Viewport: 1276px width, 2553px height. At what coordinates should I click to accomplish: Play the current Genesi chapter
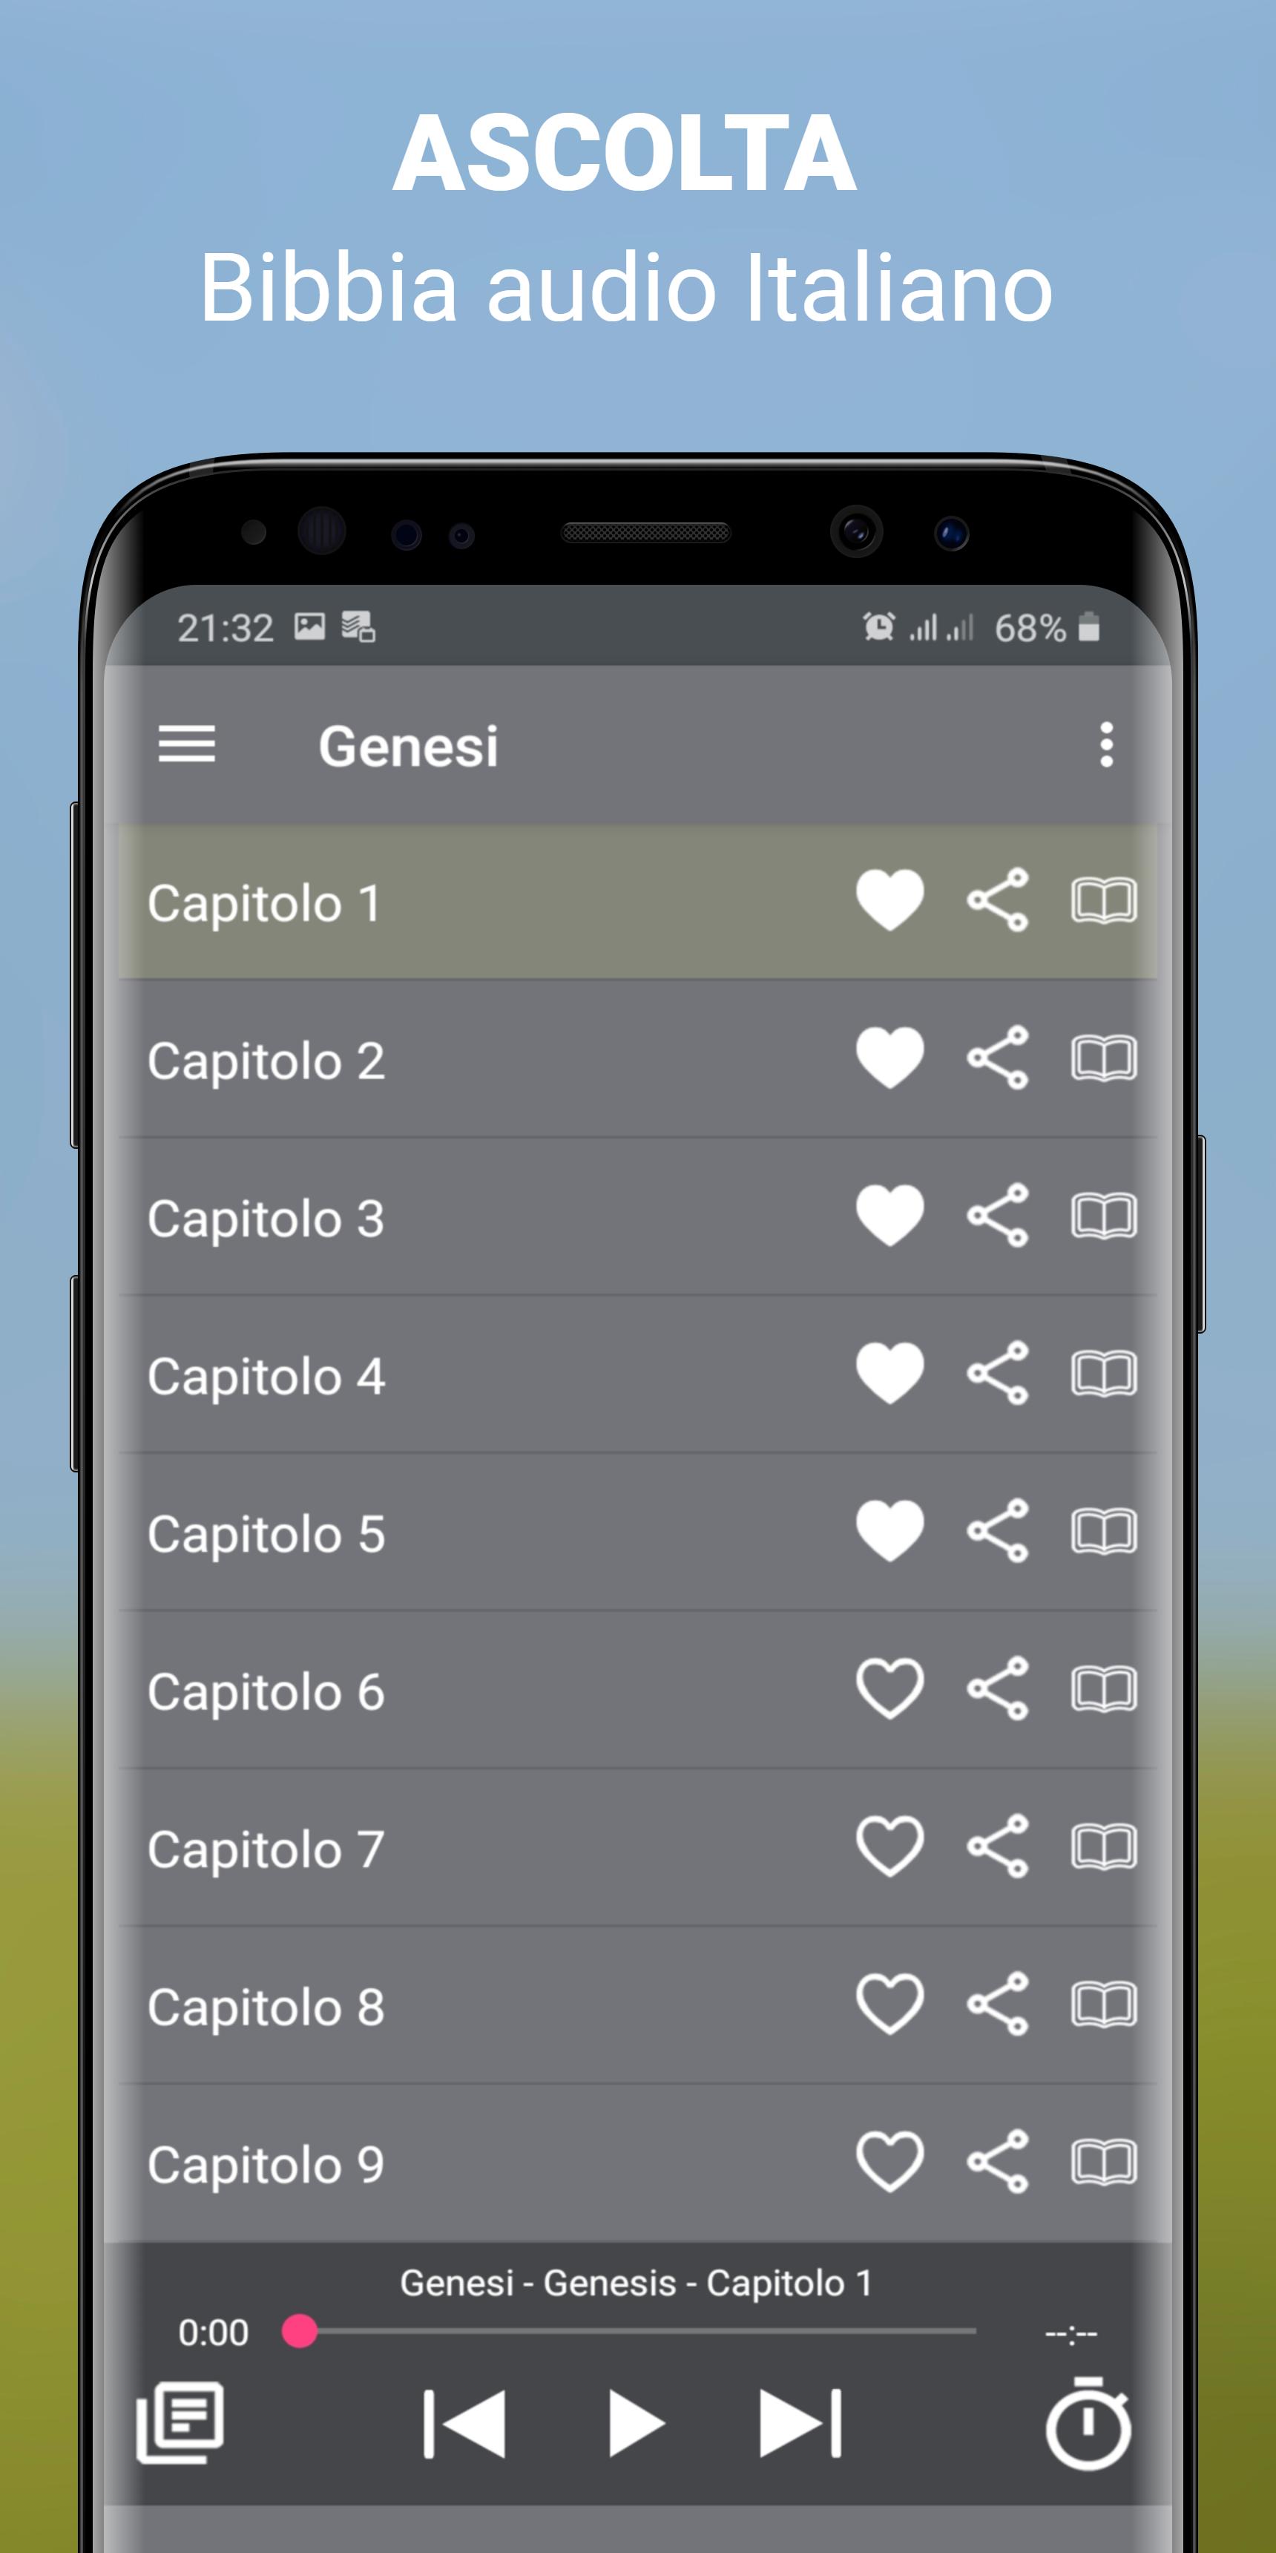(635, 2423)
